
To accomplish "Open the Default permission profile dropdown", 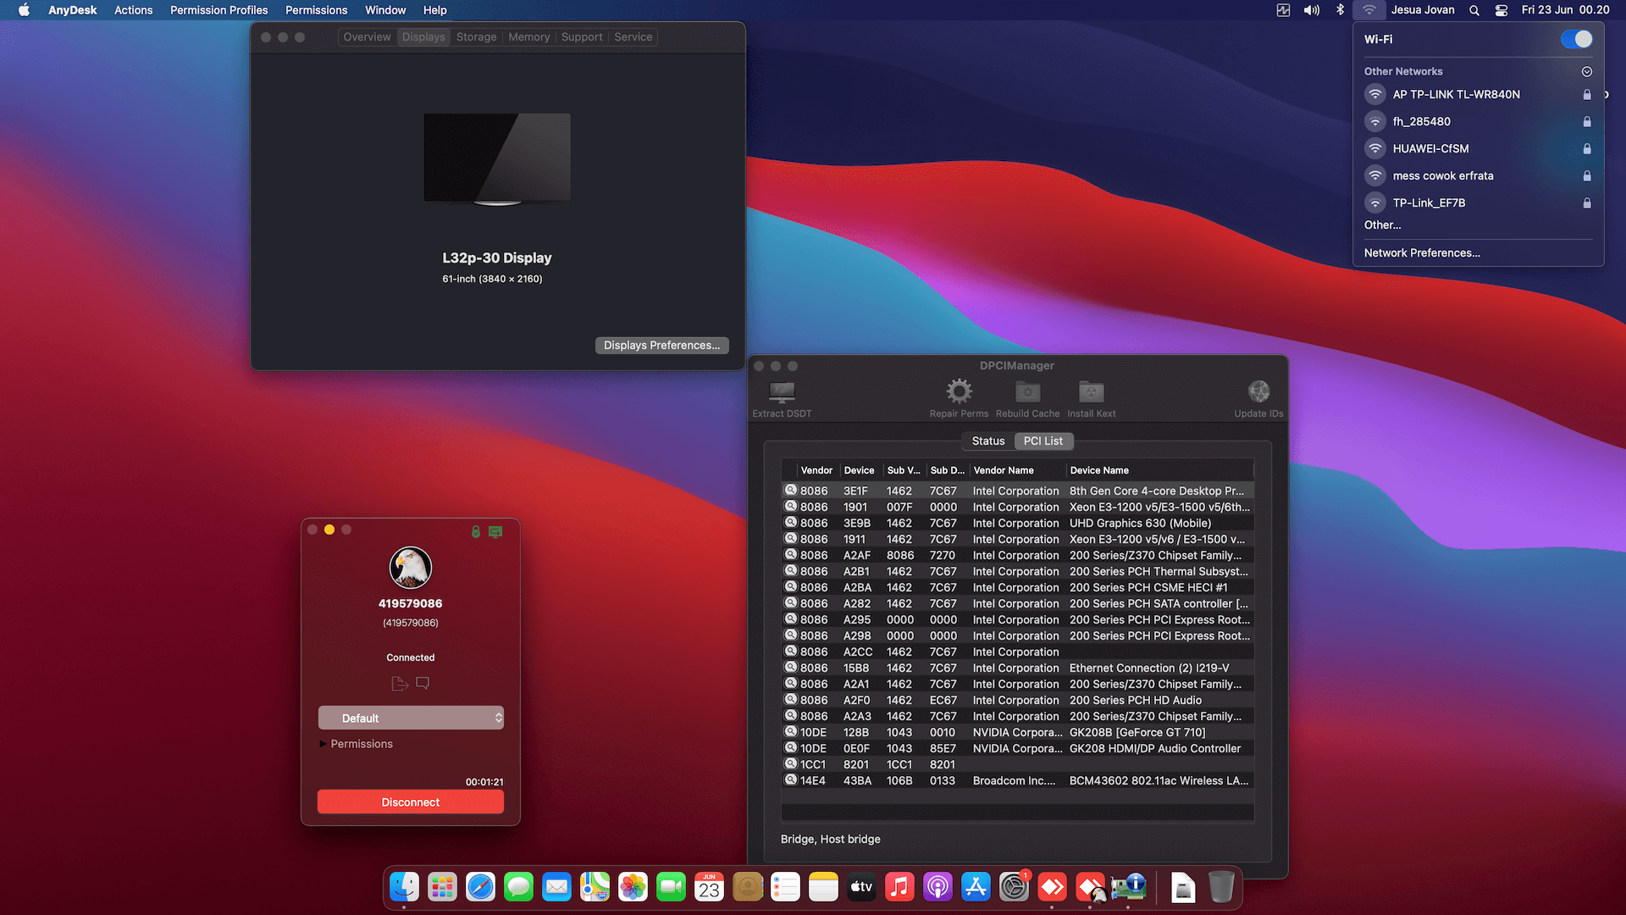I will [410, 718].
